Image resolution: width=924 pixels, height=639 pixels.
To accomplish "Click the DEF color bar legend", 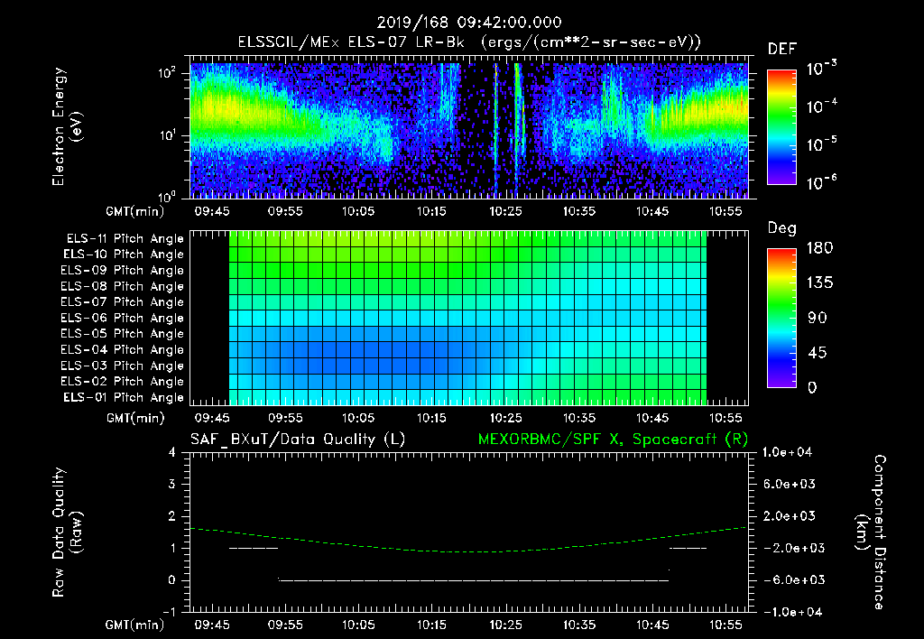I will (x=781, y=126).
